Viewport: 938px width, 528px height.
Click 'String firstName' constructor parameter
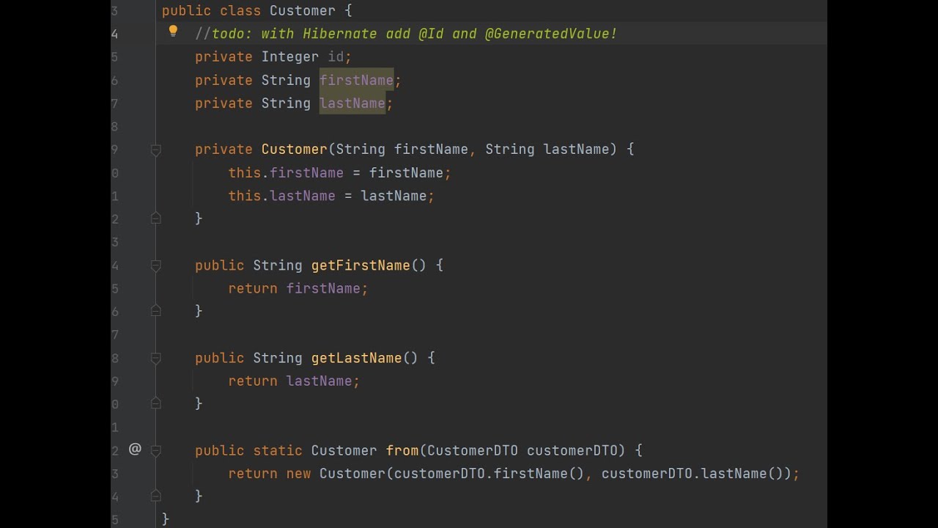pos(402,149)
